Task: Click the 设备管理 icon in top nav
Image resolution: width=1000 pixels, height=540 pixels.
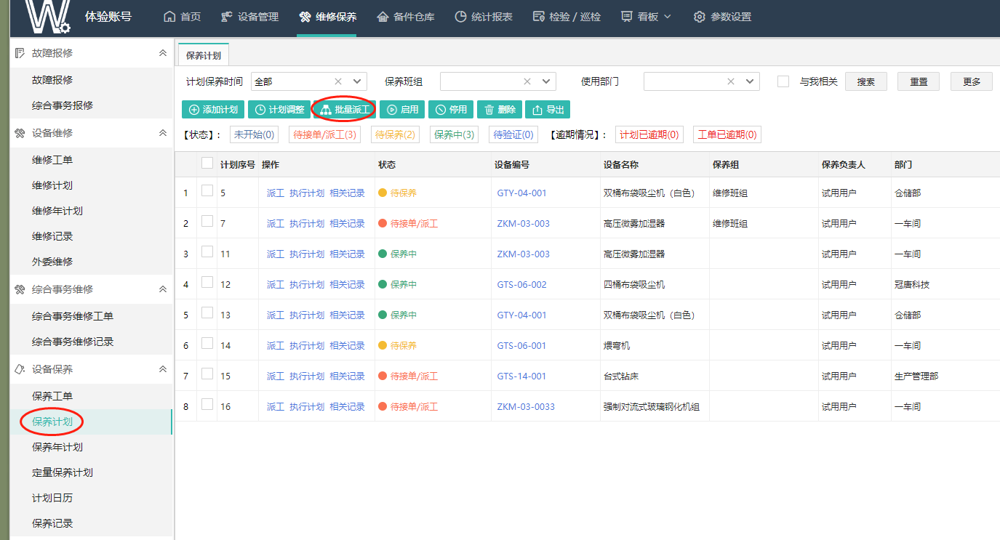Action: [226, 17]
